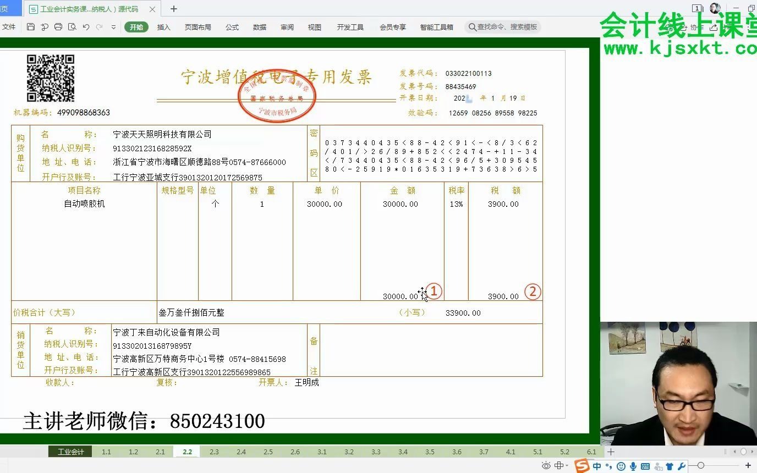Screen dimensions: 757x473
Task: Open the 会员专享 ribbon tab
Action: [393, 27]
